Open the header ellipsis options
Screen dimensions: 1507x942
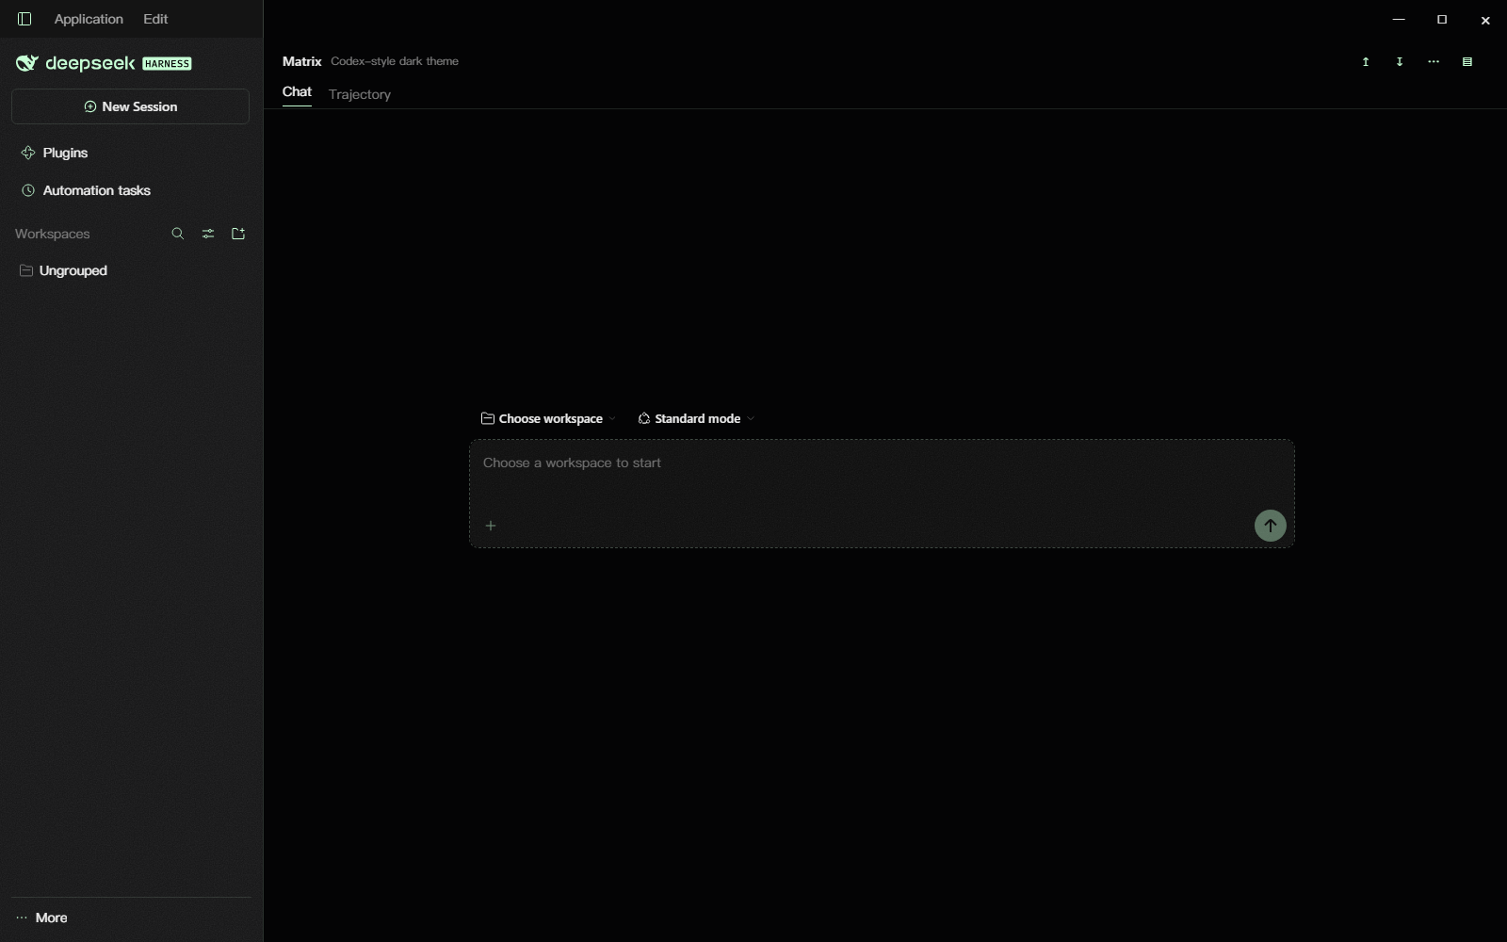coord(1434,62)
